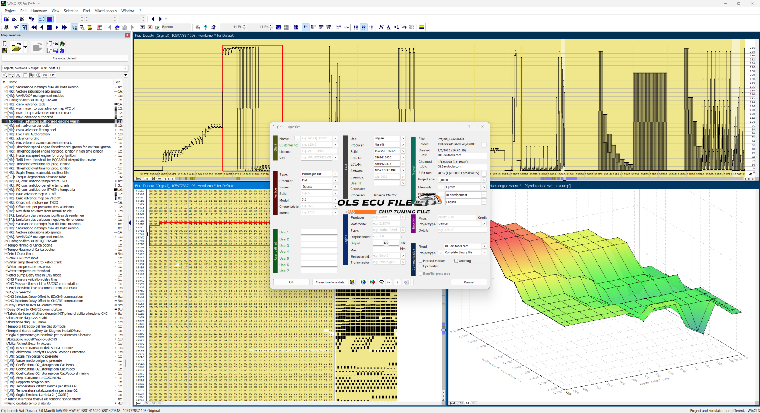This screenshot has width=760, height=413.
Task: Click the percent display icon
Action: pyautogui.click(x=381, y=27)
